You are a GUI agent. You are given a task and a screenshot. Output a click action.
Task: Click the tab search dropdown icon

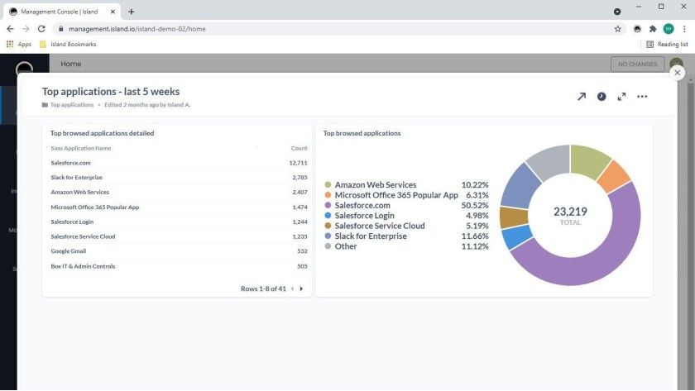coord(617,12)
